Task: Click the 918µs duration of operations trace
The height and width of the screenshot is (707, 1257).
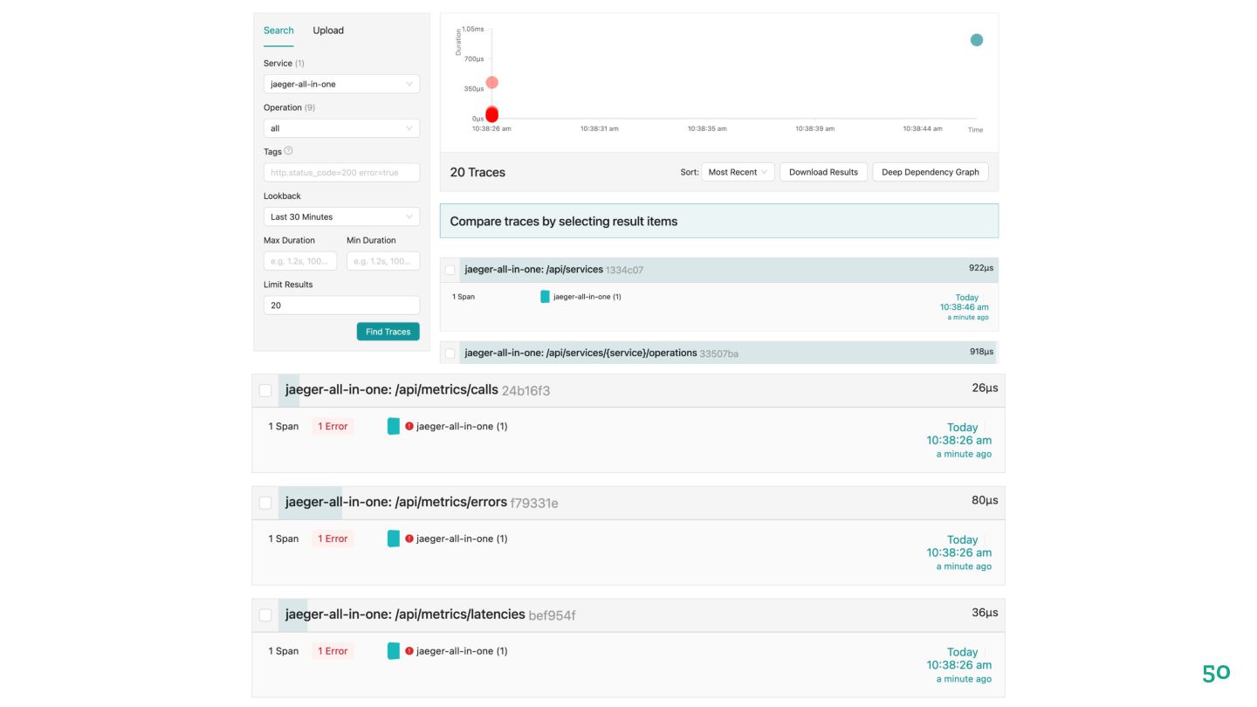Action: point(981,352)
